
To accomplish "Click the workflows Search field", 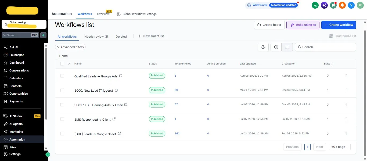I will (x=325, y=47).
